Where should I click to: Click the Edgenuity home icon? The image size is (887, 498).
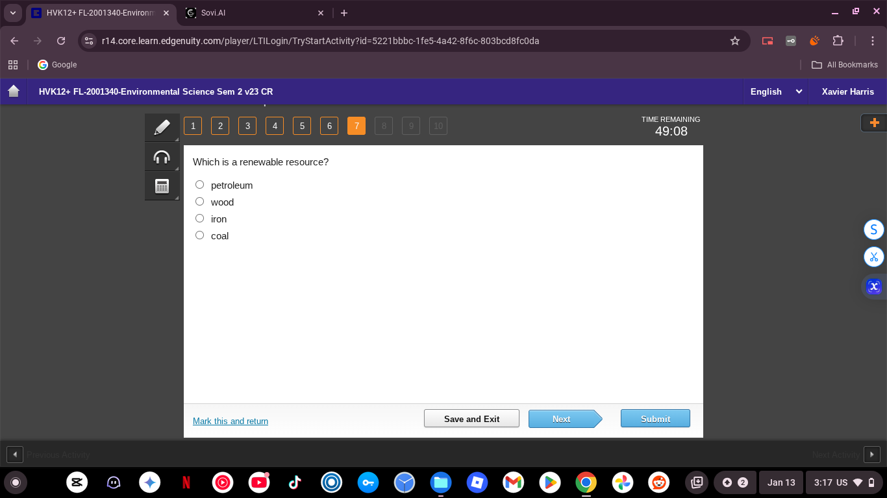tap(14, 91)
